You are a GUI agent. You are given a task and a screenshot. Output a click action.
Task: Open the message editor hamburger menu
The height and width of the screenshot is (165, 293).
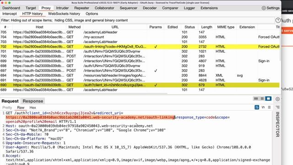(x=269, y=107)
